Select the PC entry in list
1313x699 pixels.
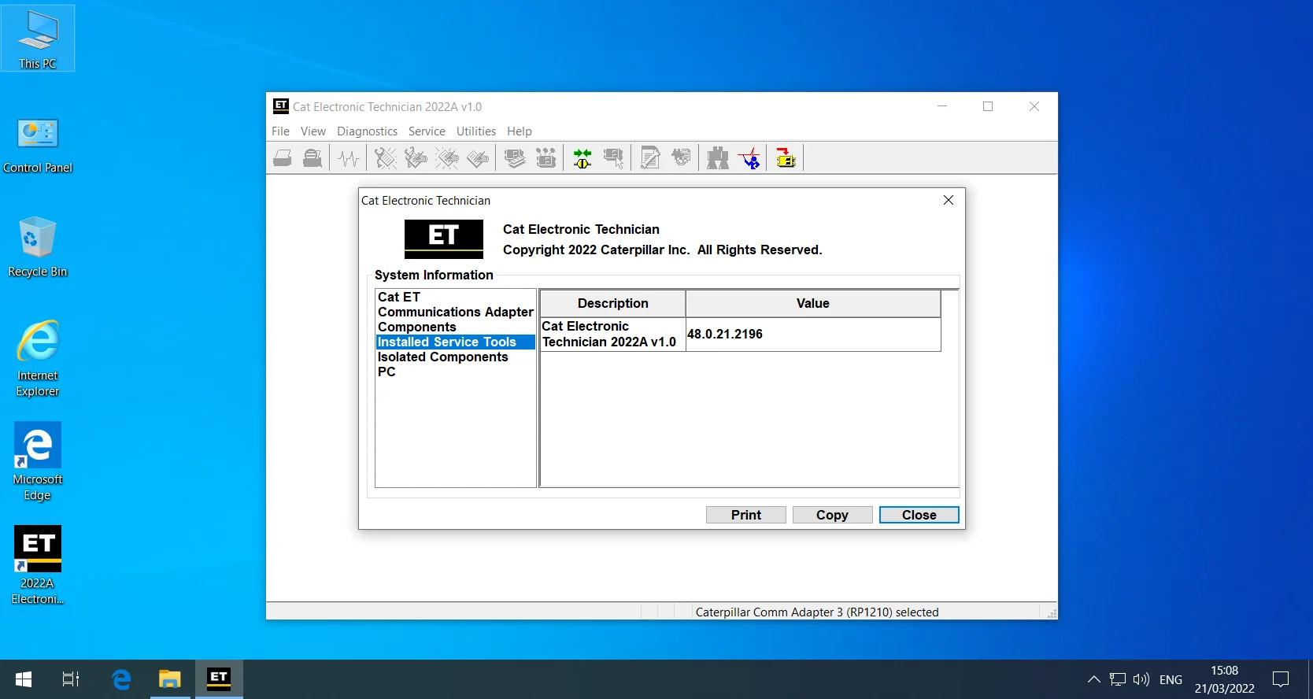pyautogui.click(x=387, y=372)
